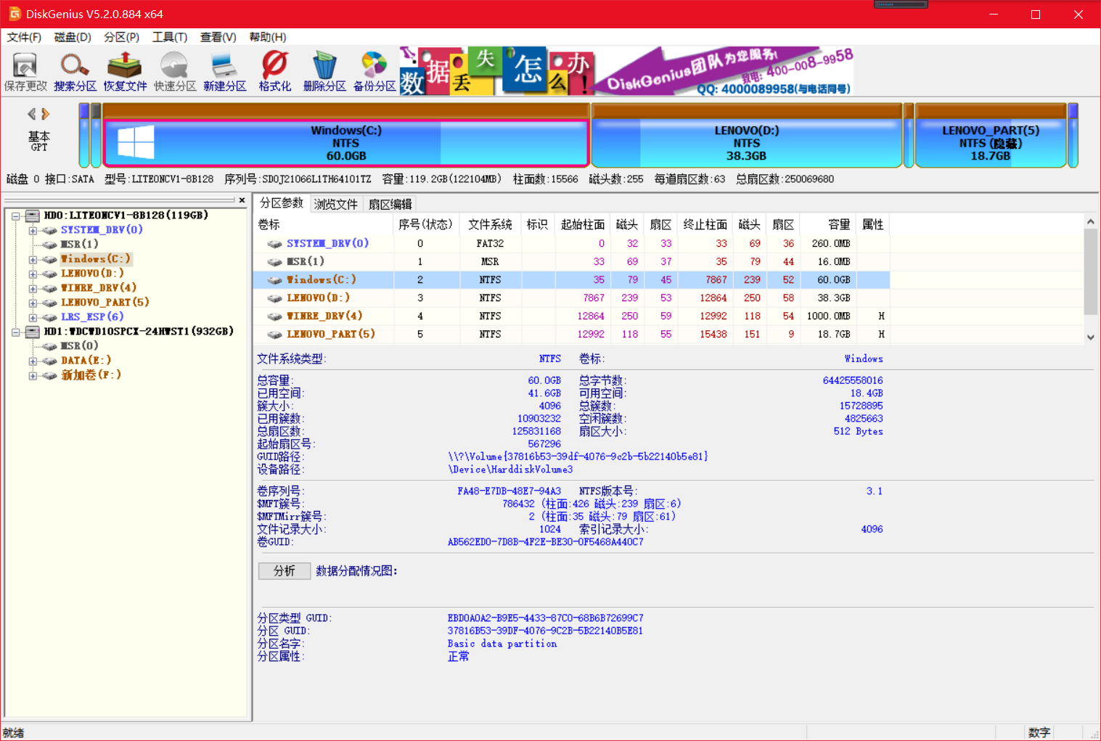
Task: Open the 备份分区 backup partition tool
Action: pos(374,72)
